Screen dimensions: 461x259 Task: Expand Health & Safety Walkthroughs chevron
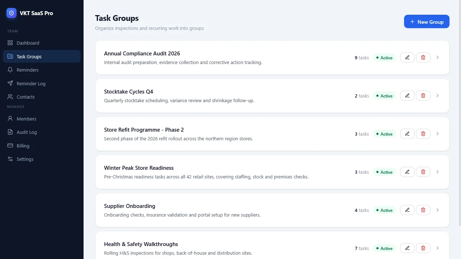(438, 248)
